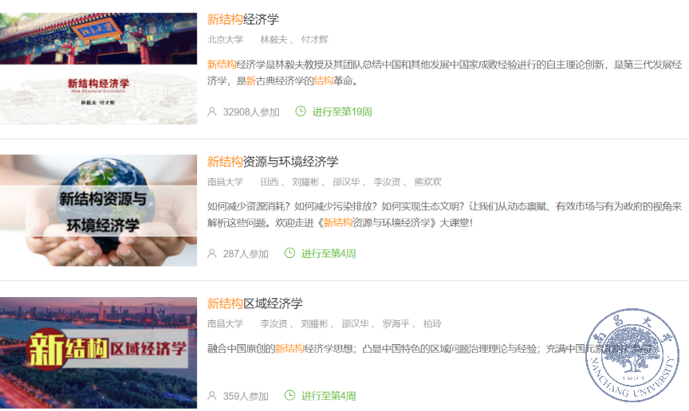Open the 新结构区域经济学 course title
The height and width of the screenshot is (411, 689).
coord(255,303)
